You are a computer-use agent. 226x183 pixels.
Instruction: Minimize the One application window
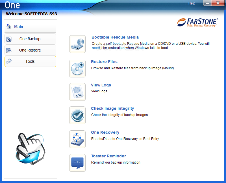click(207, 3)
